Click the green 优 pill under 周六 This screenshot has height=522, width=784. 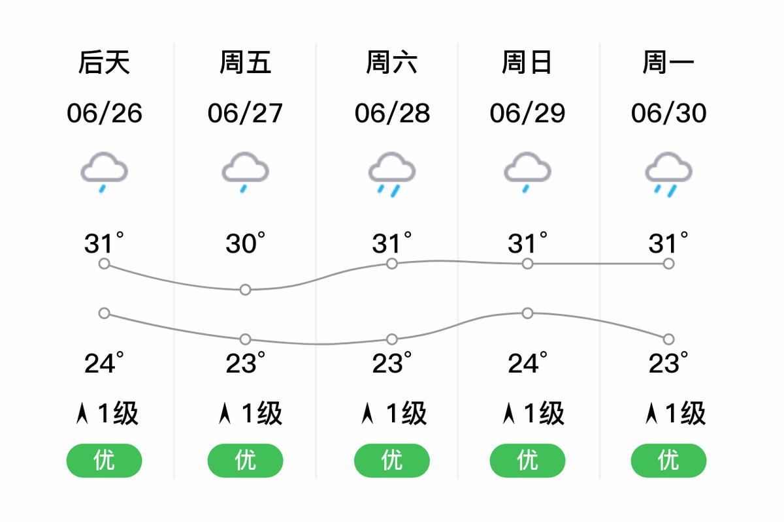391,461
